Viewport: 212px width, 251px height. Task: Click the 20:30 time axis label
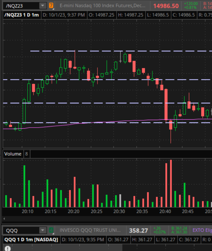119,211
